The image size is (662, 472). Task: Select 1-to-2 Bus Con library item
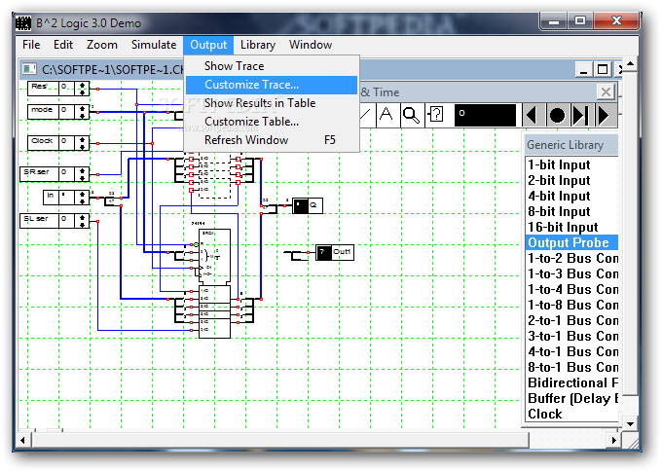[572, 258]
